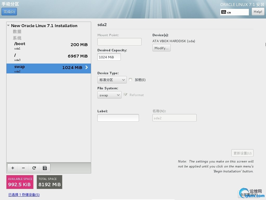Focus the Desired Capacity field
Image resolution: width=266 pixels, height=200 pixels.
(109, 57)
